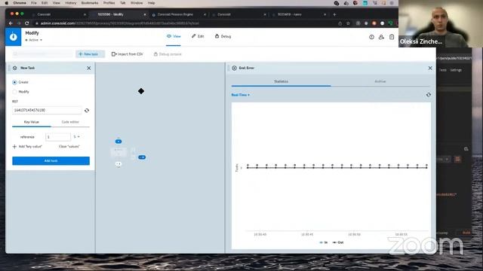Screen dimensions: 483x271
Task: Refresh the REF value with reload icon
Action: 87,111
